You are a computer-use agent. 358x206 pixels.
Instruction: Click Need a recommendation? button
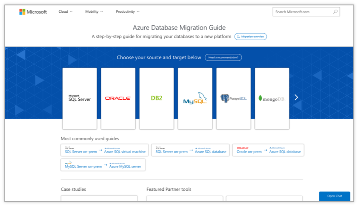(x=223, y=57)
